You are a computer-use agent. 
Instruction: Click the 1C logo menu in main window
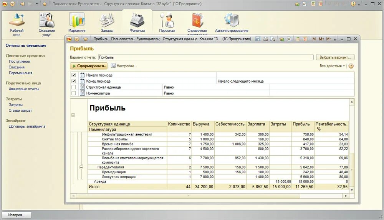point(5,4)
